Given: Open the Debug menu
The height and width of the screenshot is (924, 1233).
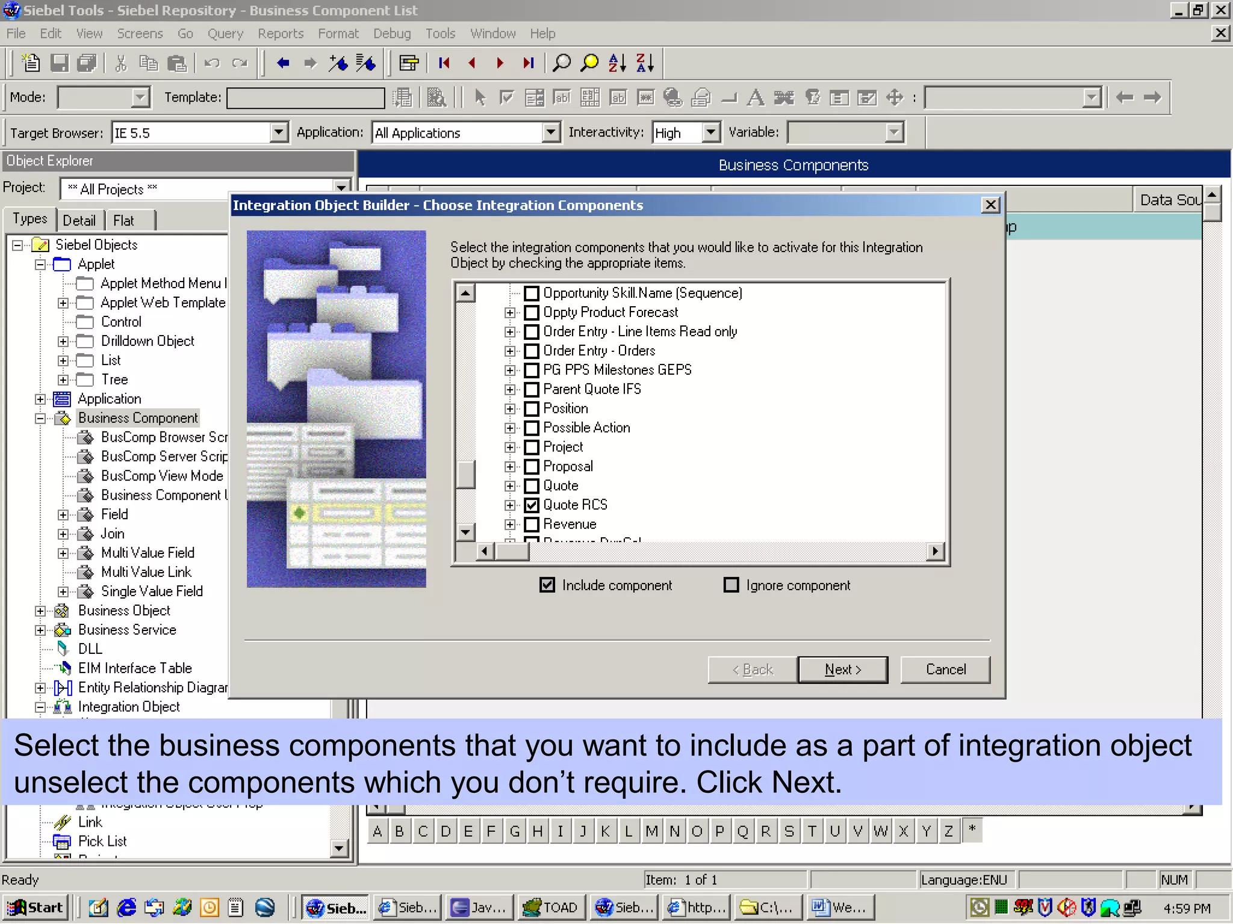Looking at the screenshot, I should point(391,34).
